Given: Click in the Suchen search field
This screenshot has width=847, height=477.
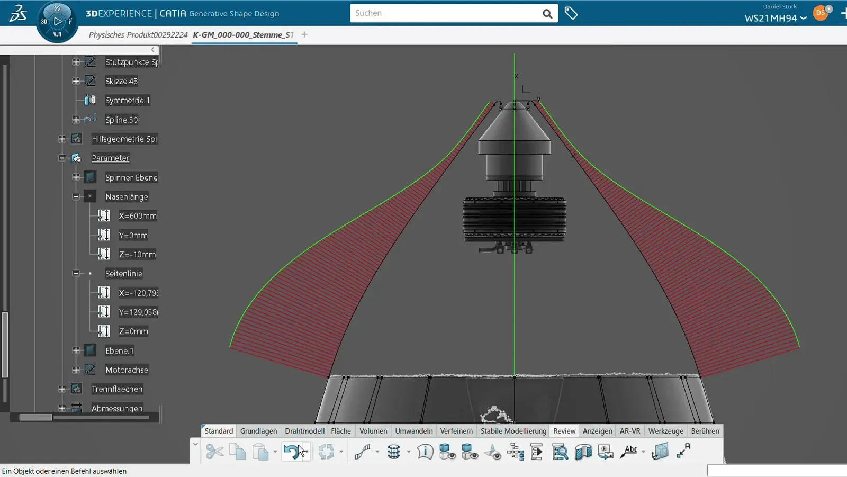Looking at the screenshot, I should (x=445, y=13).
